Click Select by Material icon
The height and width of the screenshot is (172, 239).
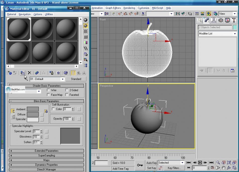pyautogui.click(x=86, y=60)
